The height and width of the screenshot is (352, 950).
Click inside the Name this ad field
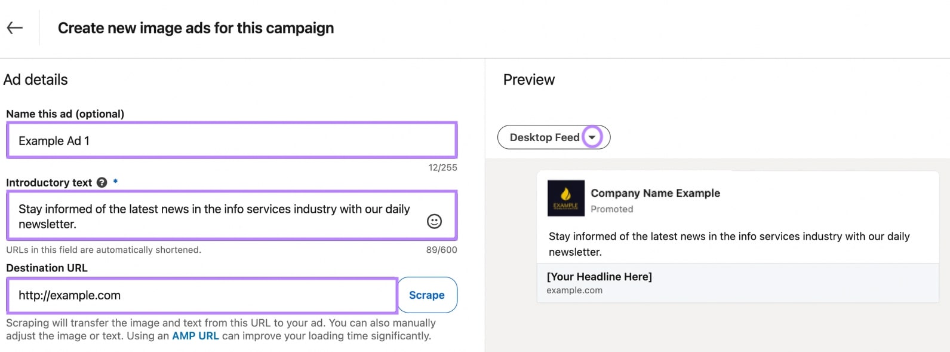232,140
